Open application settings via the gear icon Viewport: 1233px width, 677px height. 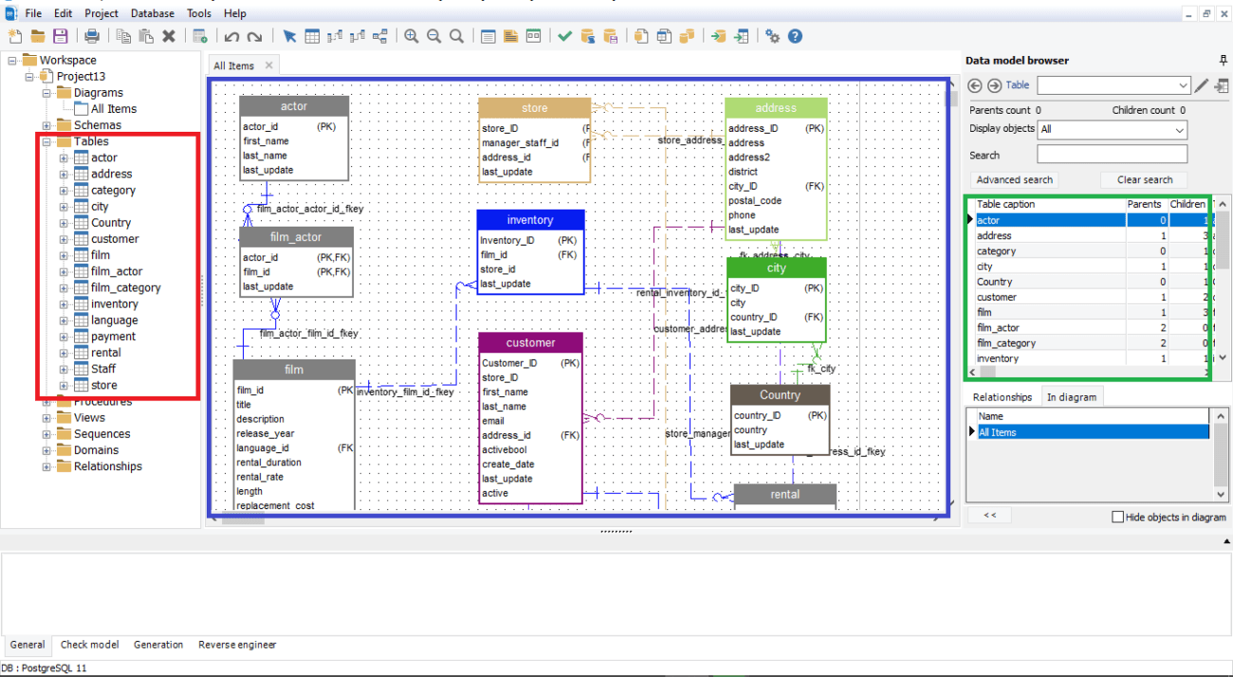[772, 36]
